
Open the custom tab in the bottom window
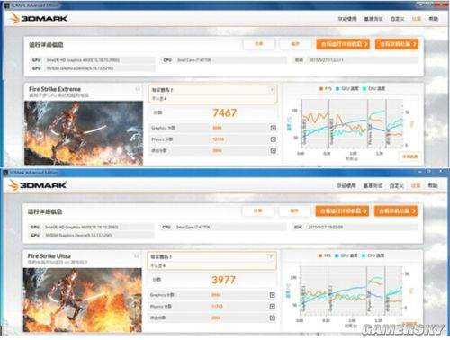[396, 186]
